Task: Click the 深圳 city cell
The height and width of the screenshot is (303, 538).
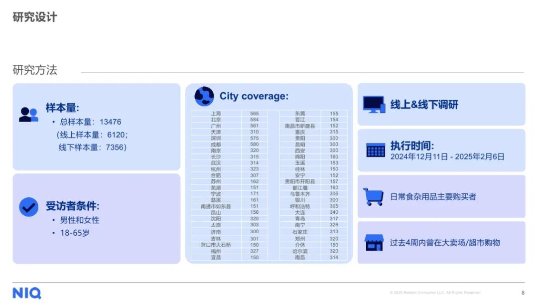Action: 216,138
